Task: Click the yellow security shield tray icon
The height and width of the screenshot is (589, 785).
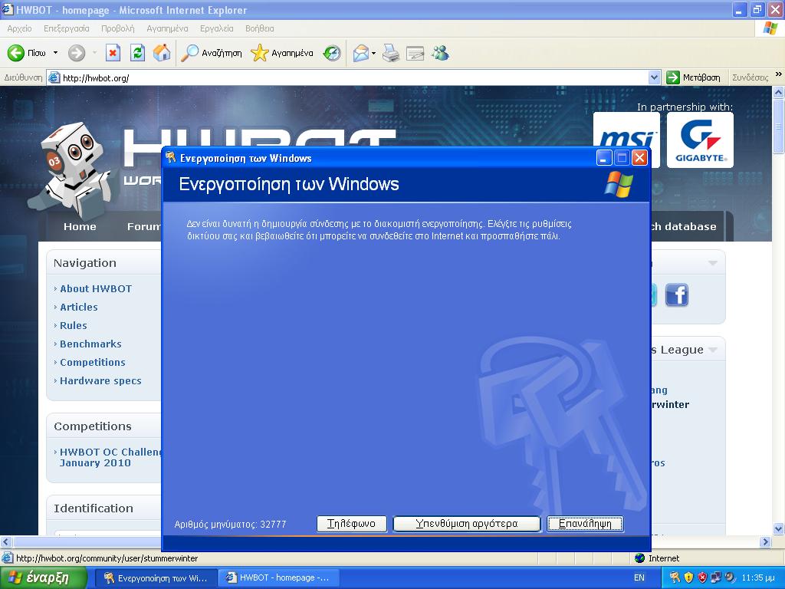Action: [x=689, y=578]
